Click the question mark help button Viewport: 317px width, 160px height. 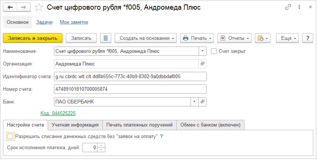click(x=308, y=38)
